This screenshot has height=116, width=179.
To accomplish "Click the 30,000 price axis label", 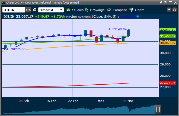I will [165, 53].
